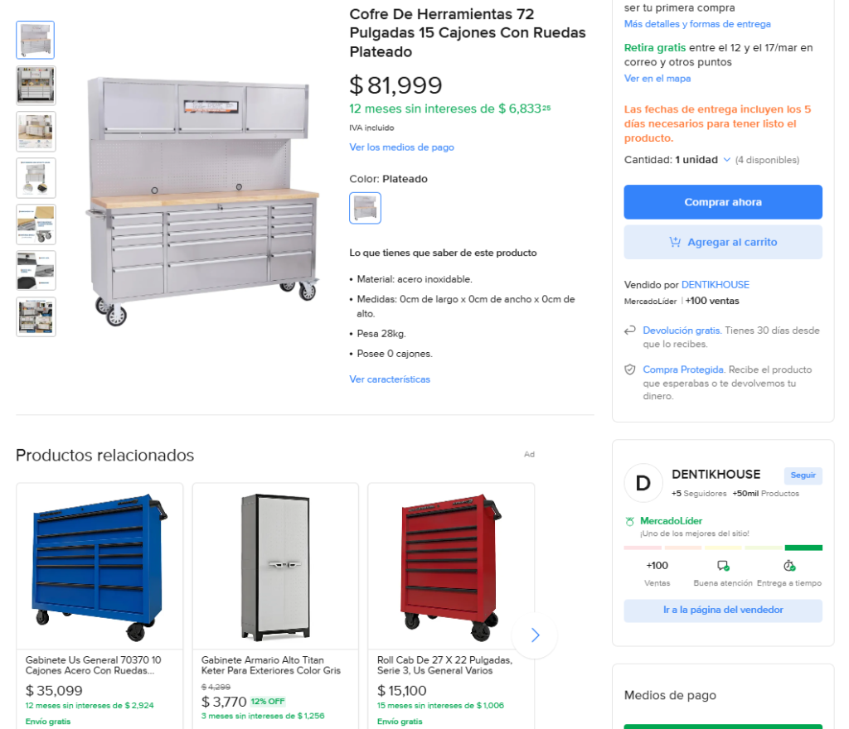Expand Ver características link
This screenshot has width=849, height=729.
tap(390, 379)
